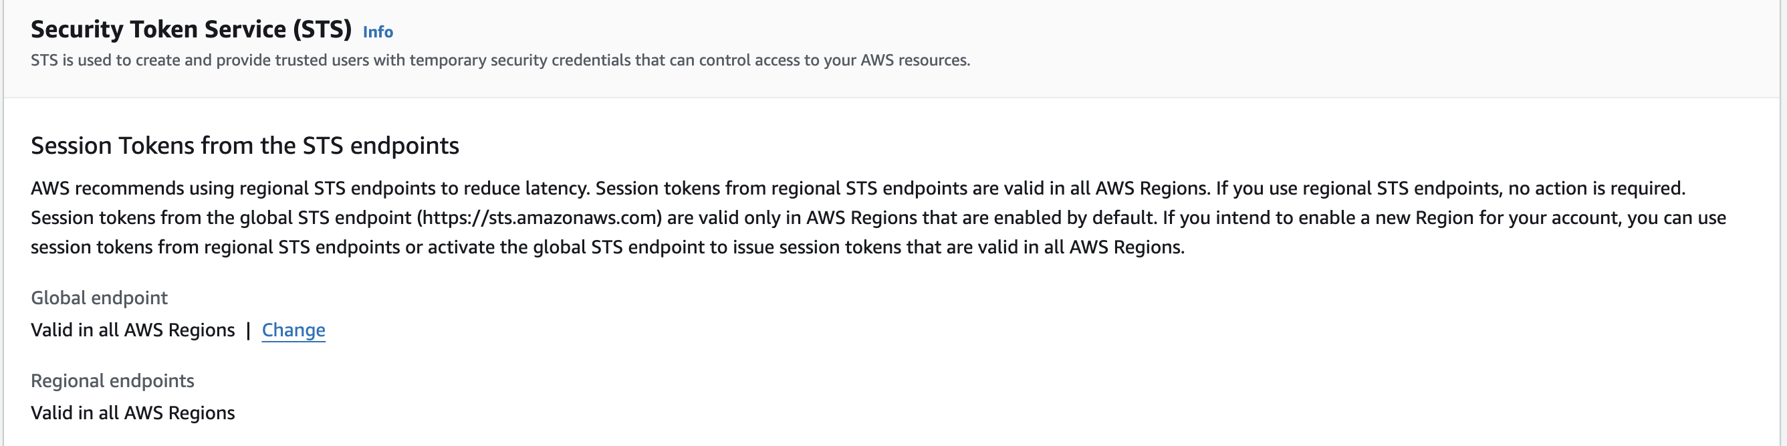
Task: Click Change link for Global endpoint
Action: (293, 330)
